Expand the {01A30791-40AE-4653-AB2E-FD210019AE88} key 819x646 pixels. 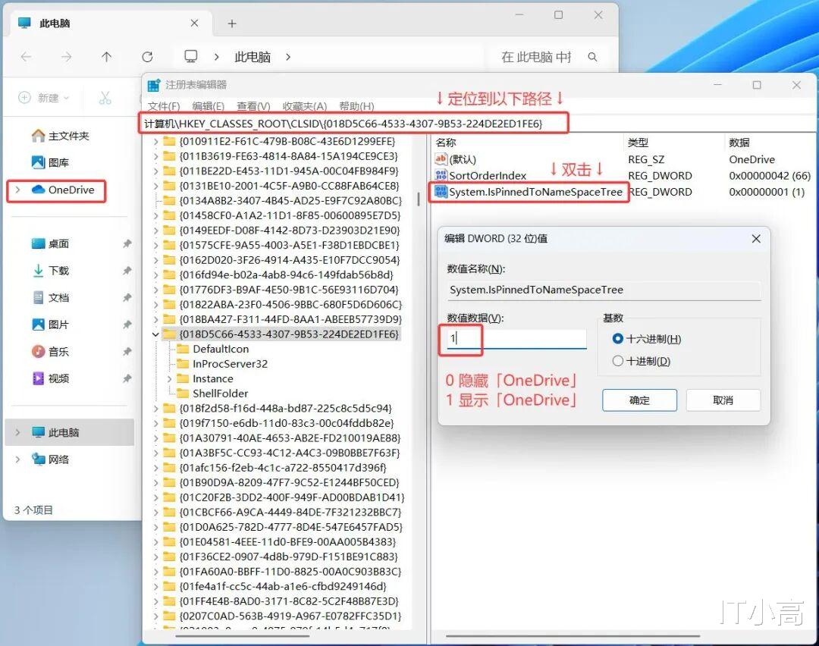[155, 438]
